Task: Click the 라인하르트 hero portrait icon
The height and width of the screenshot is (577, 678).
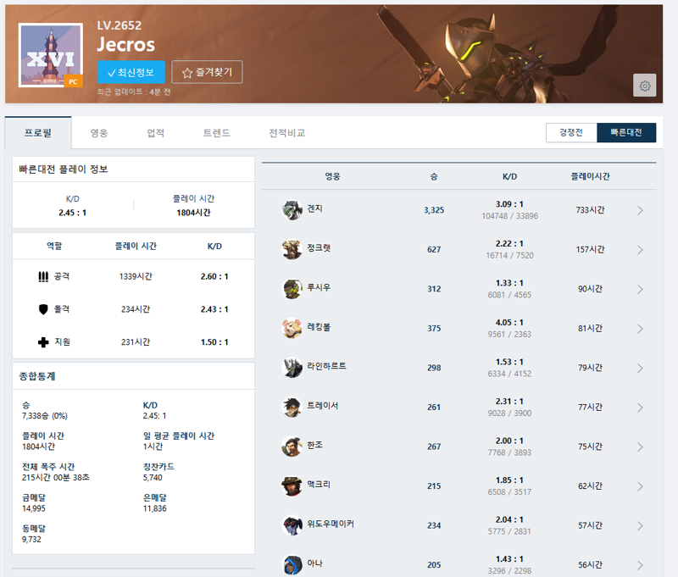Action: point(292,368)
